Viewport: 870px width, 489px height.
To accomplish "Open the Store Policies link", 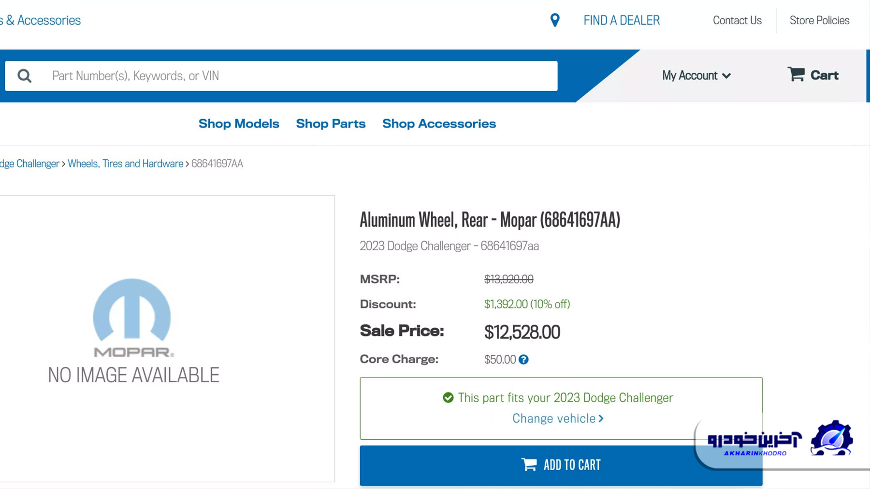I will (x=819, y=20).
